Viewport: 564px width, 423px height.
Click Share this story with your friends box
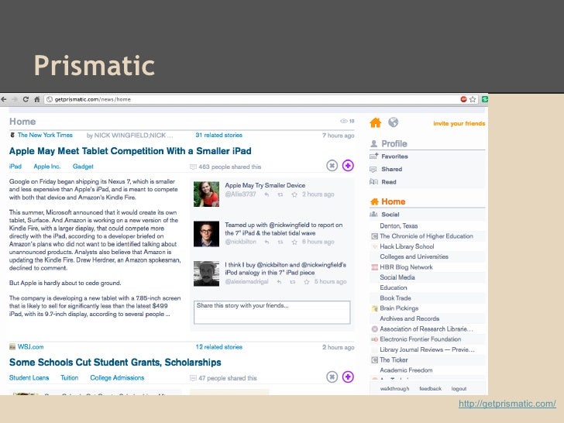[272, 312]
